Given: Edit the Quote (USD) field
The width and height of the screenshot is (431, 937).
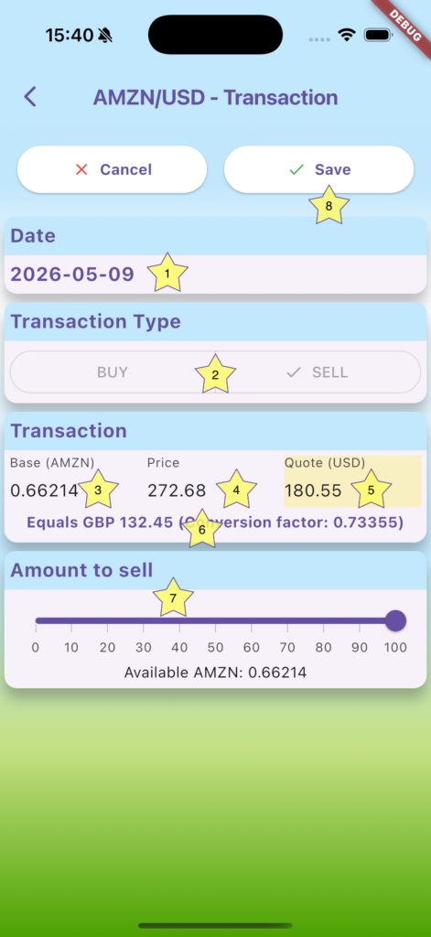Looking at the screenshot, I should coord(352,481).
